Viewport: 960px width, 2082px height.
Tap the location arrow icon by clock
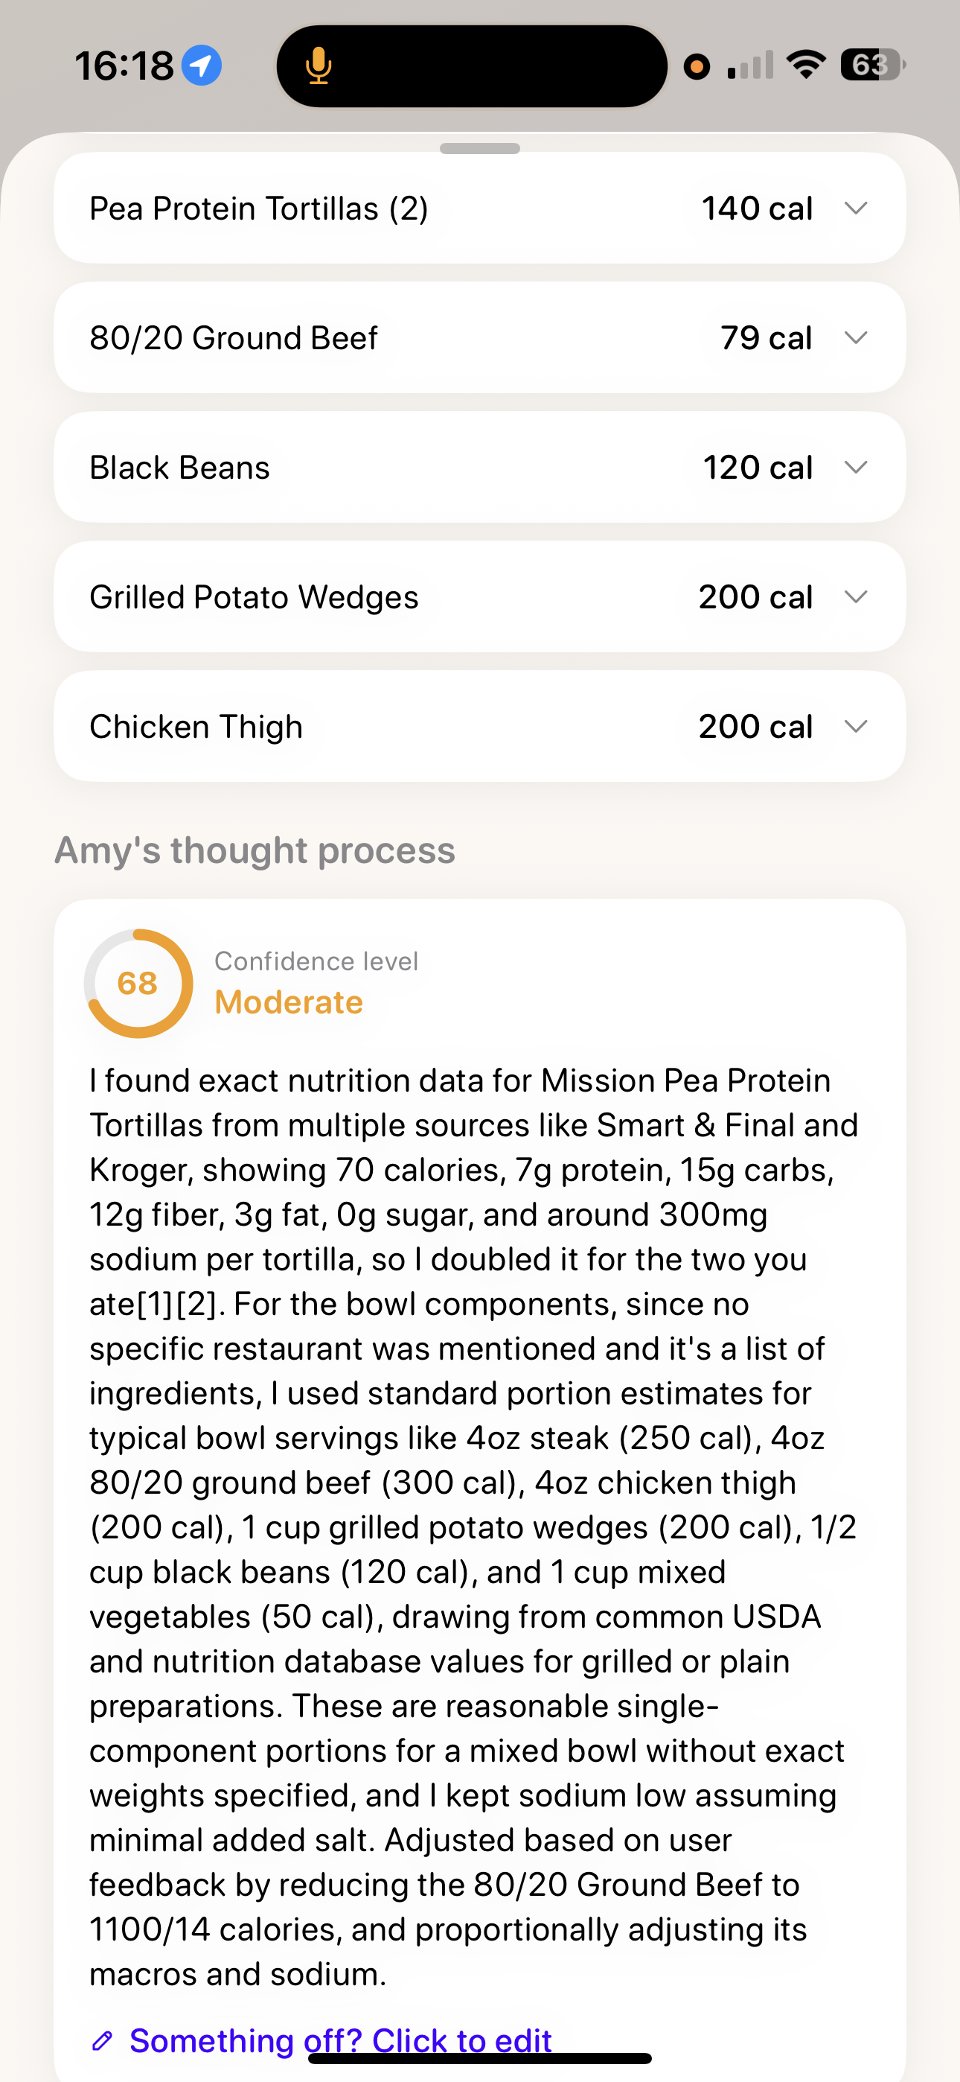tap(201, 66)
